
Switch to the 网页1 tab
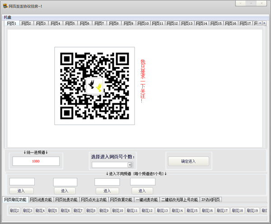(x=12, y=24)
